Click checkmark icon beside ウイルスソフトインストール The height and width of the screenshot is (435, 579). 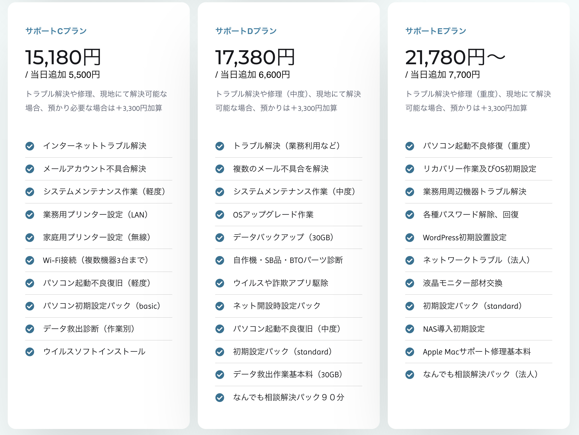[x=30, y=352]
